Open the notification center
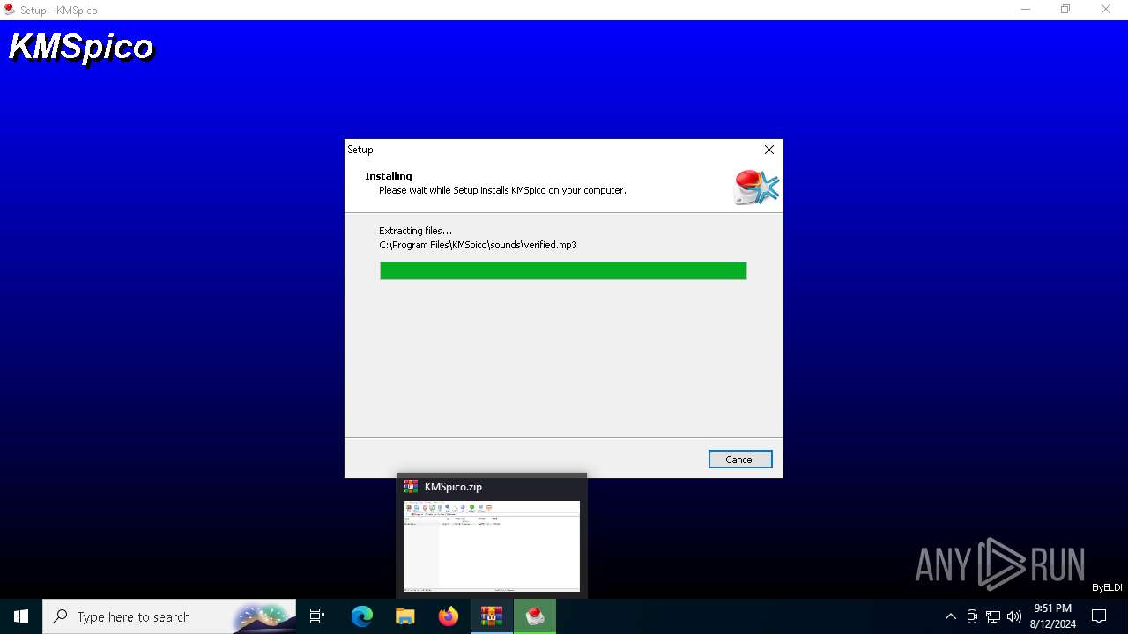 (1099, 616)
